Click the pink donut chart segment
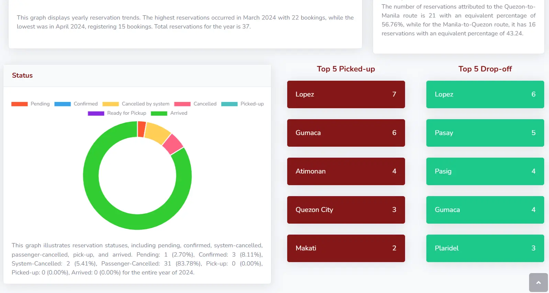The image size is (549, 293). click(172, 144)
